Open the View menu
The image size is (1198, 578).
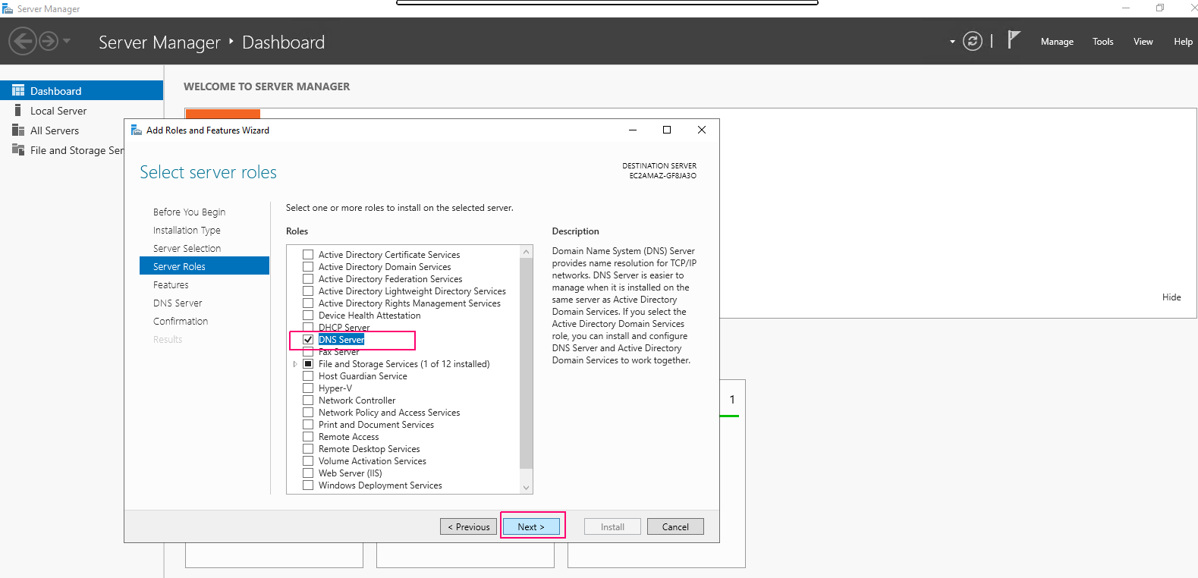1143,42
